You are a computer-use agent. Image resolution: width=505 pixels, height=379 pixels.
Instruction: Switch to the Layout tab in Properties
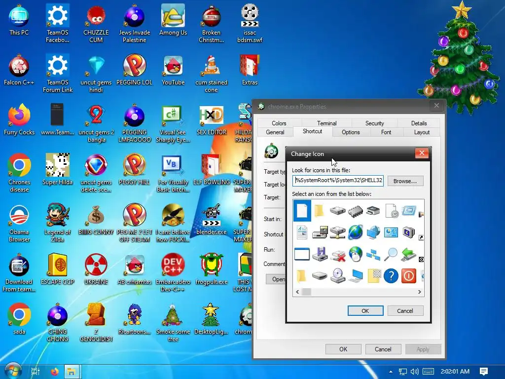422,132
